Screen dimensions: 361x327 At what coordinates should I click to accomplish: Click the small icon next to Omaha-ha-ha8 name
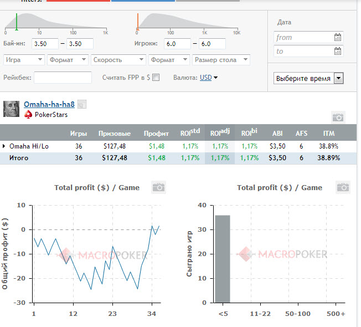(x=82, y=104)
